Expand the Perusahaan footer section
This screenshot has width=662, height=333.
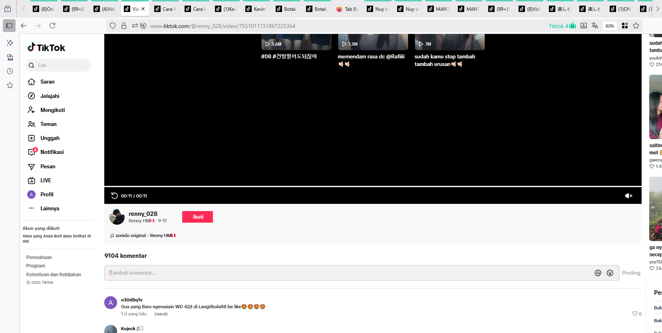click(39, 257)
